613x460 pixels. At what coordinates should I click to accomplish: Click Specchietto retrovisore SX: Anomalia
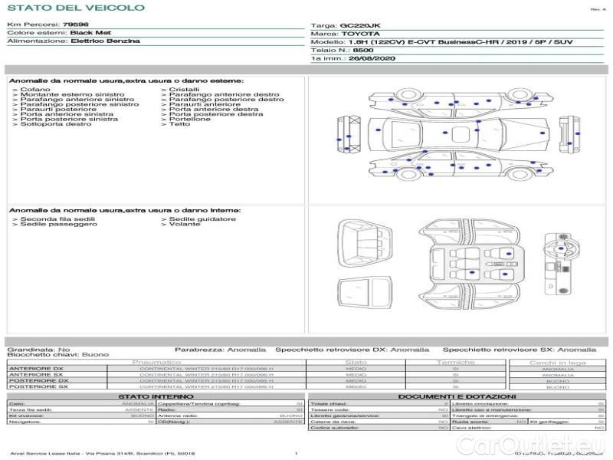pos(520,350)
